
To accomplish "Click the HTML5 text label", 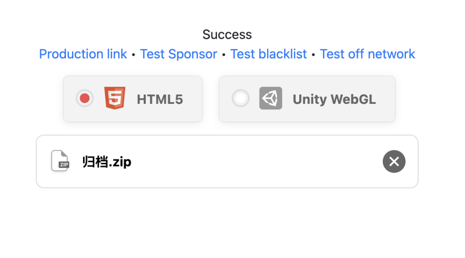I will pos(160,100).
